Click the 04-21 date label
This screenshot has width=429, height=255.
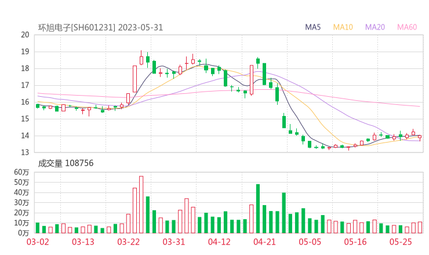pos(264,242)
